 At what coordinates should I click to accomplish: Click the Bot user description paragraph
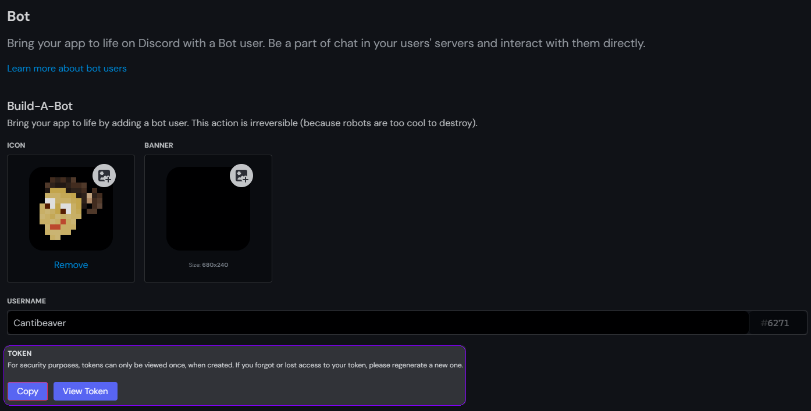326,44
